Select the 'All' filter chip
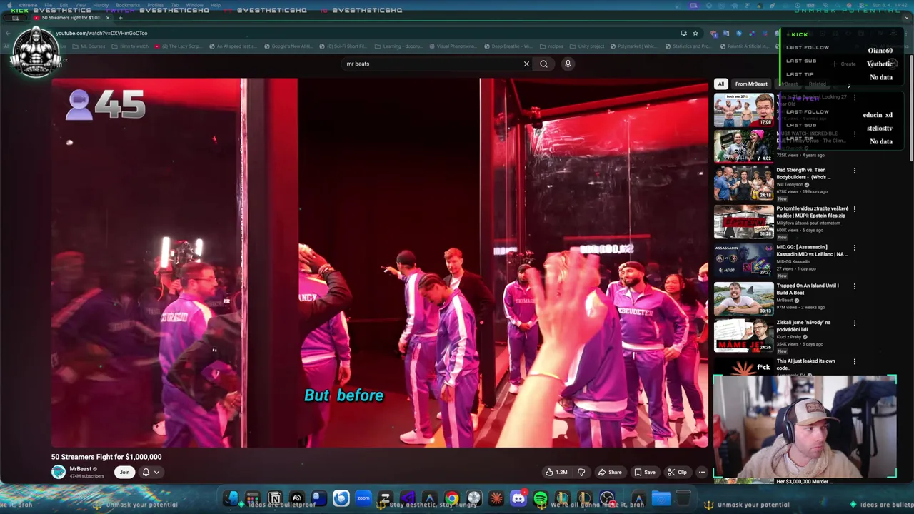The image size is (914, 514). 720,84
